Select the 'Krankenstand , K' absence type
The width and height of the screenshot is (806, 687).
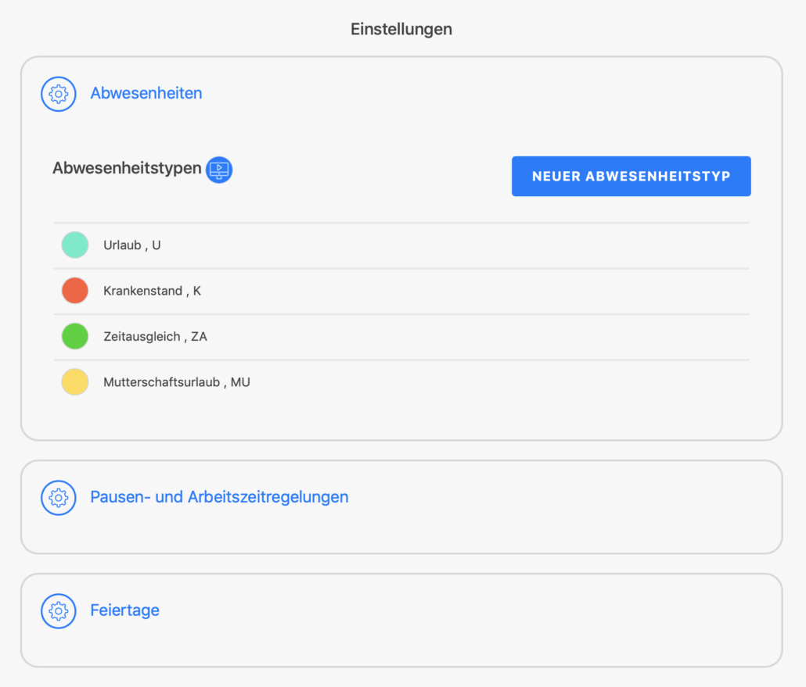[x=401, y=291]
